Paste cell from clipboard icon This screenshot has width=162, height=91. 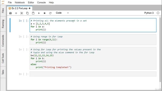point(33,13)
